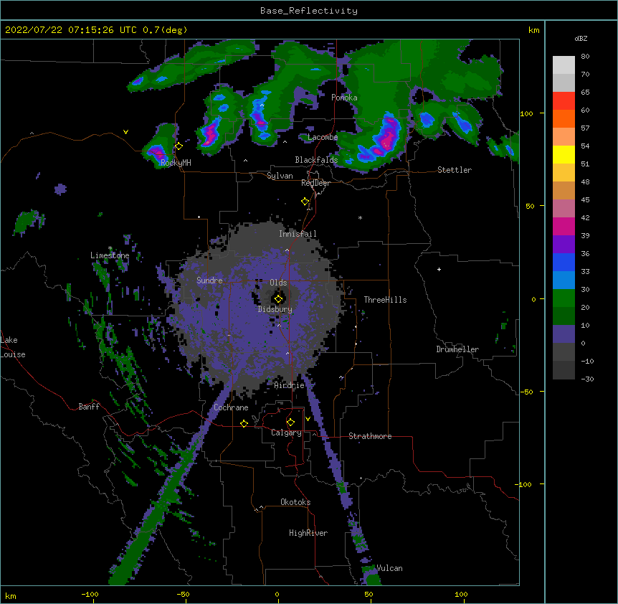Viewport: 618px width, 604px height.
Task: Click the yellow 54 dBZ legend swatch
Action: pyautogui.click(x=564, y=154)
